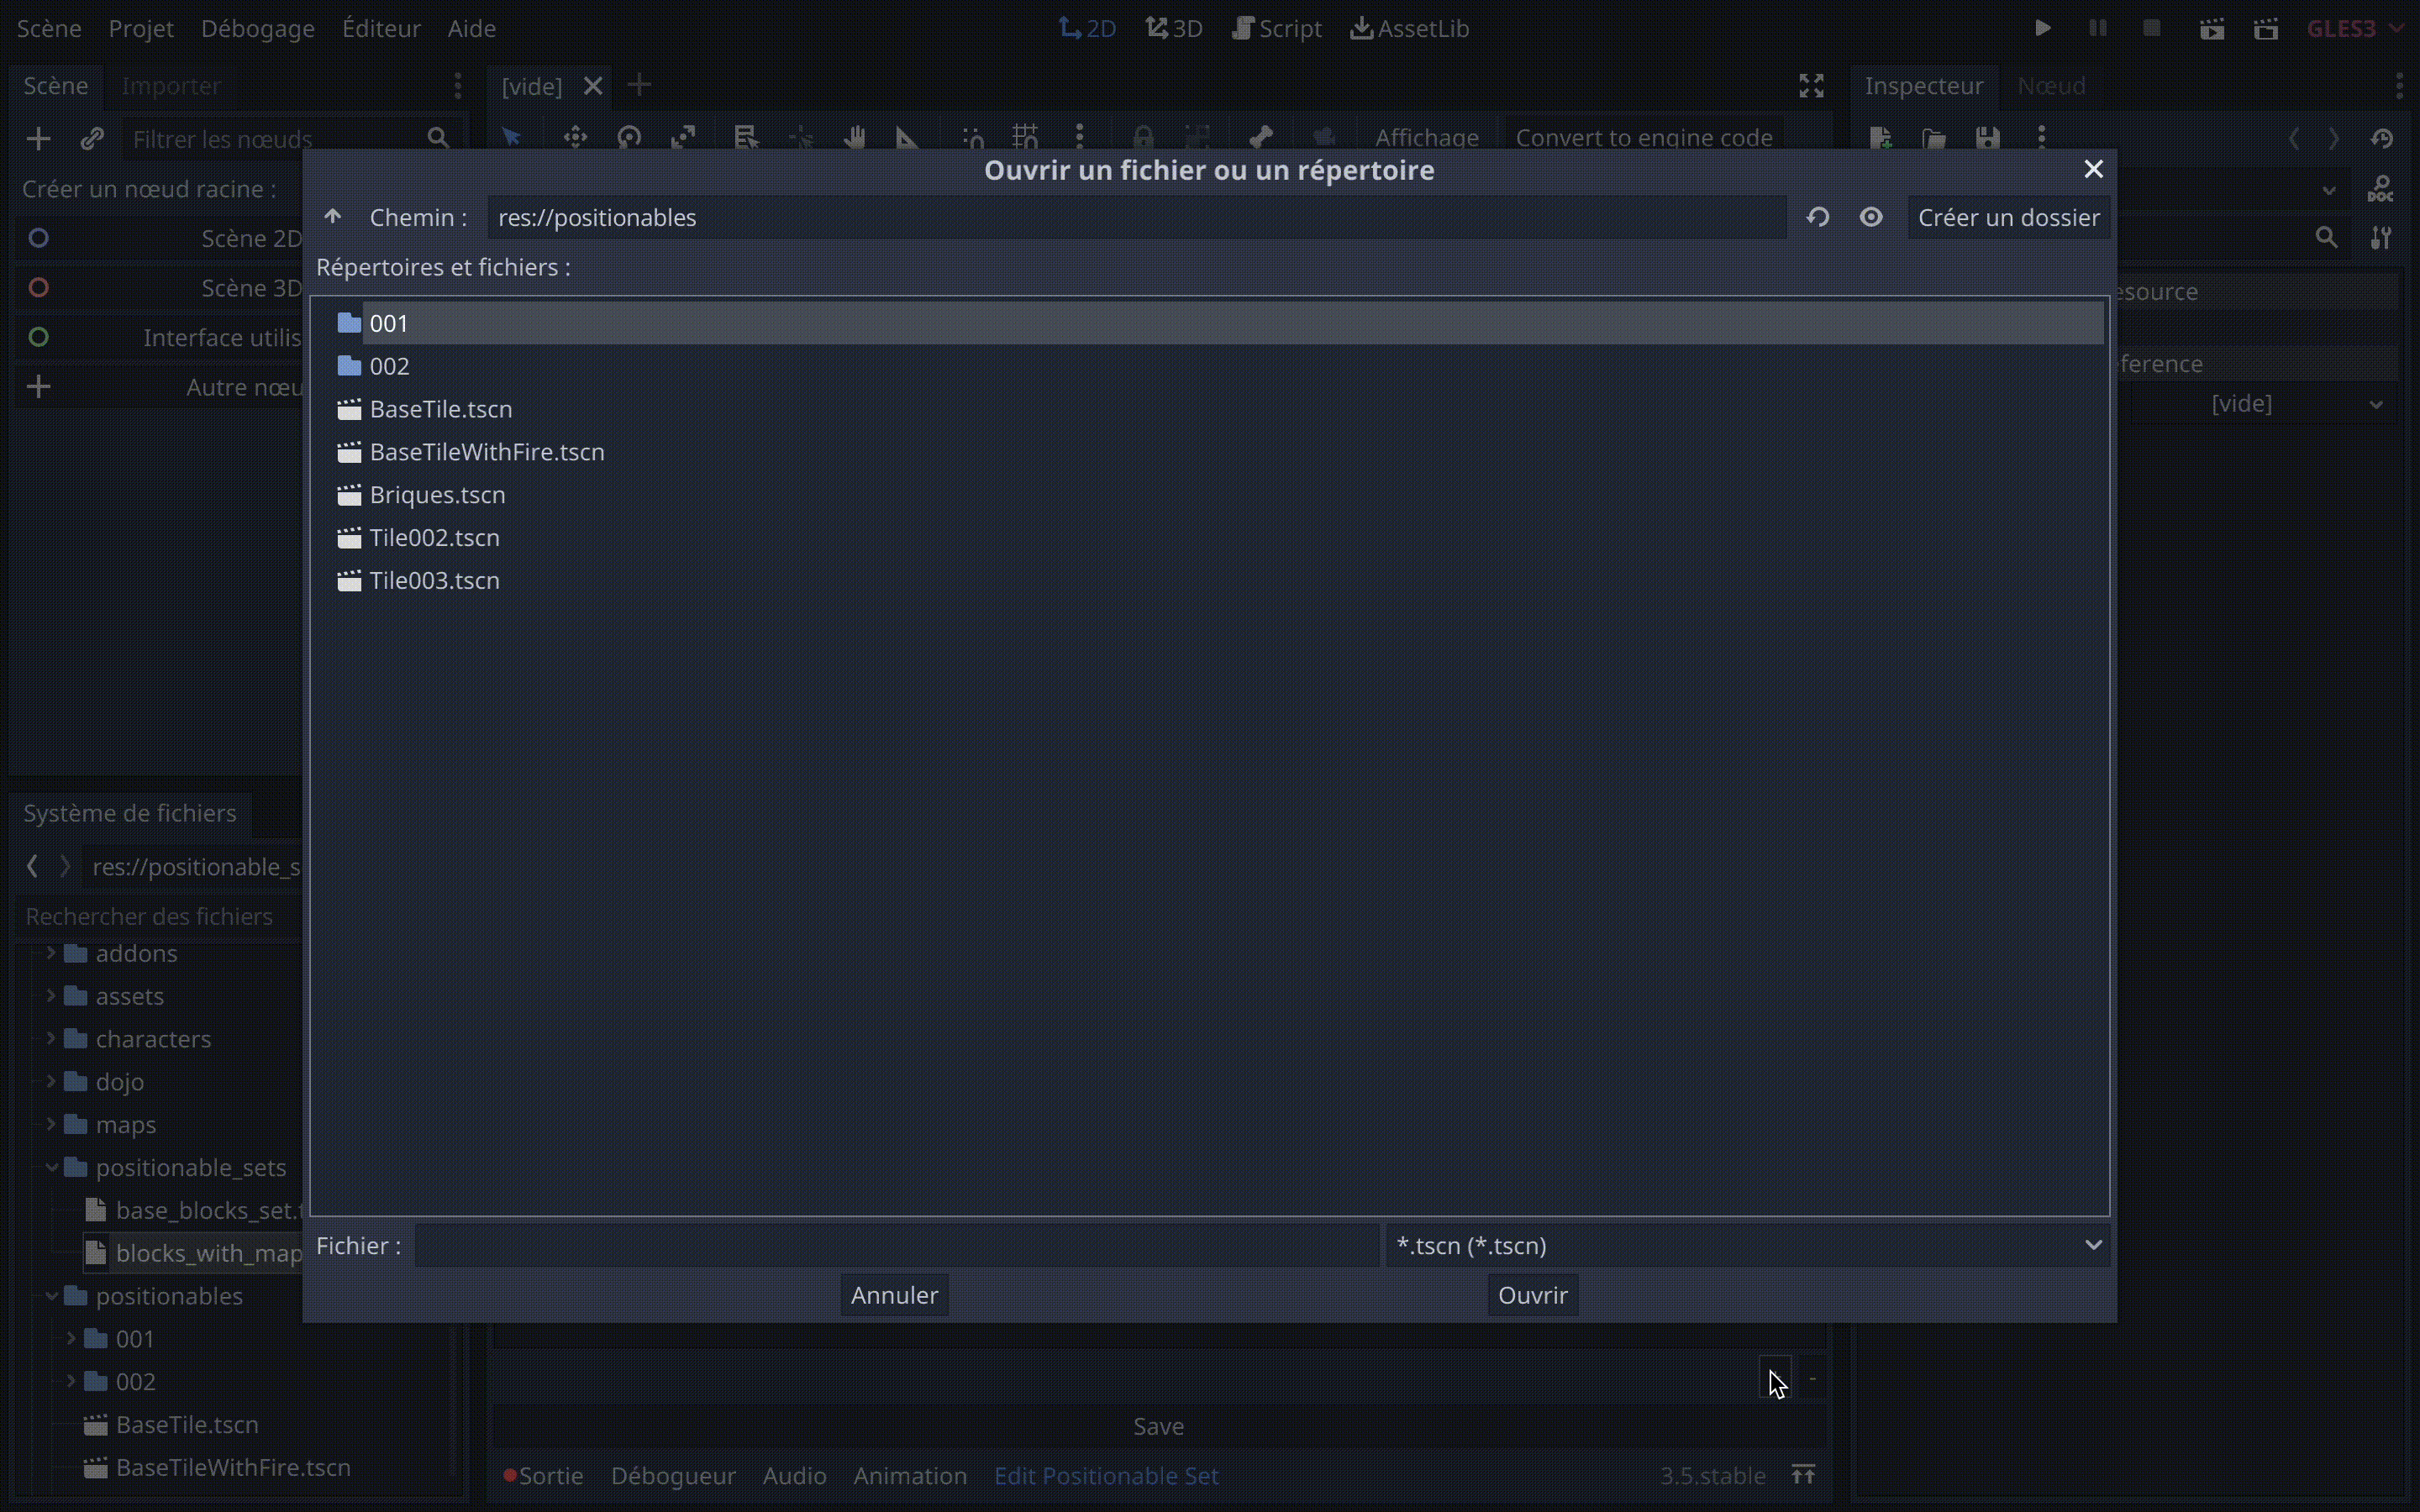Click the Annuler button

tap(894, 1295)
